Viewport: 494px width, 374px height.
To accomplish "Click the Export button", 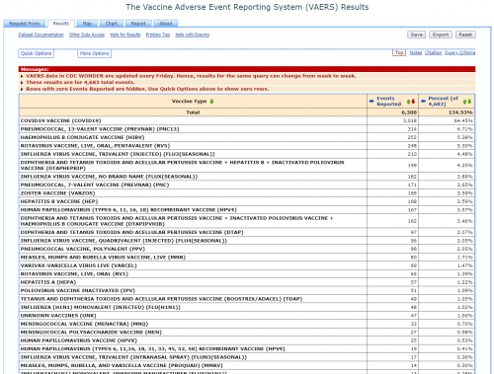I will pos(441,35).
